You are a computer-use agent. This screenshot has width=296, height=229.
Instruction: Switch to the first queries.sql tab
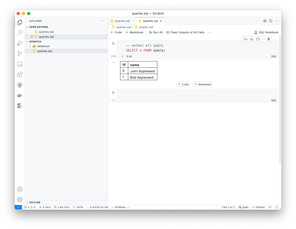122,21
